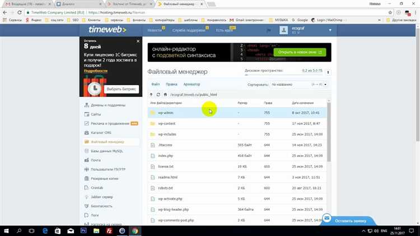Viewport: 420px width, 236px height.
Task: Switch to the Gmail Входящие browser tab
Action: (28, 4)
